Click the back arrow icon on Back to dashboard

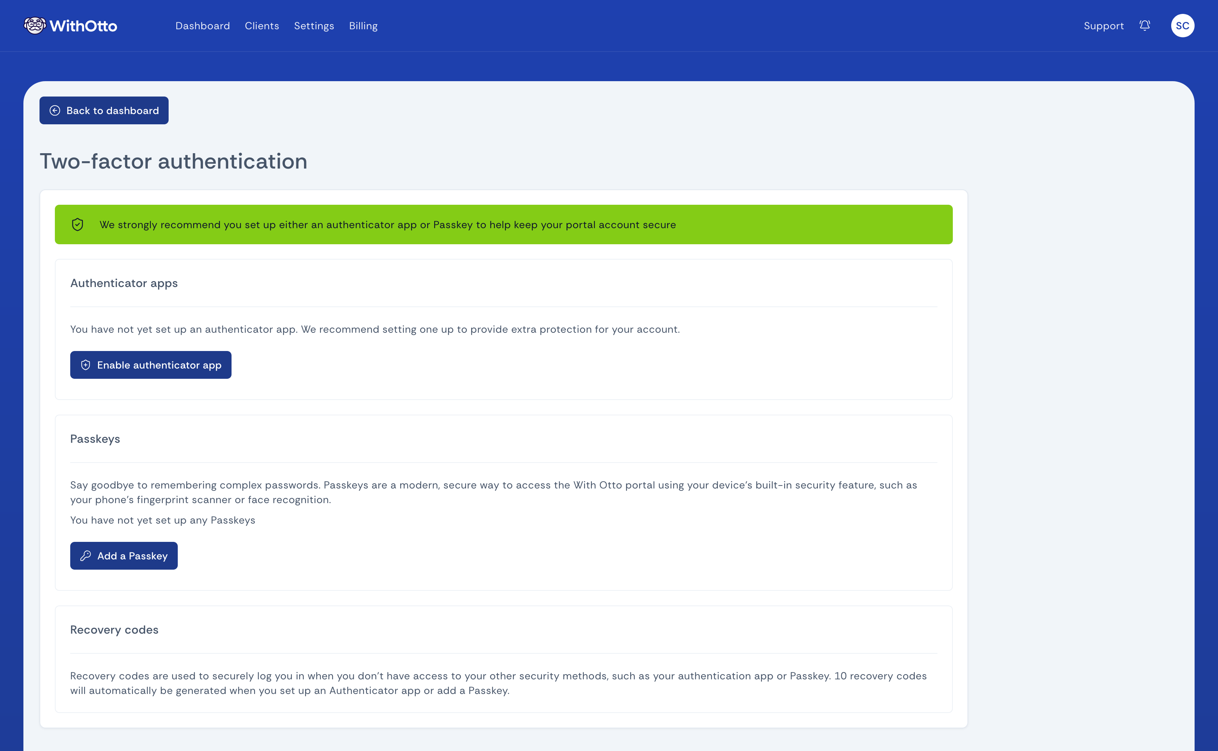coord(55,110)
